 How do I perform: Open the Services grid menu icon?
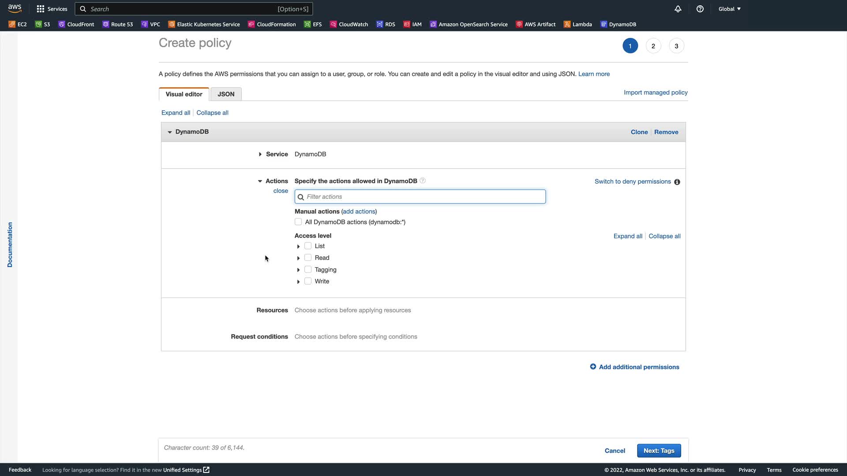41,9
